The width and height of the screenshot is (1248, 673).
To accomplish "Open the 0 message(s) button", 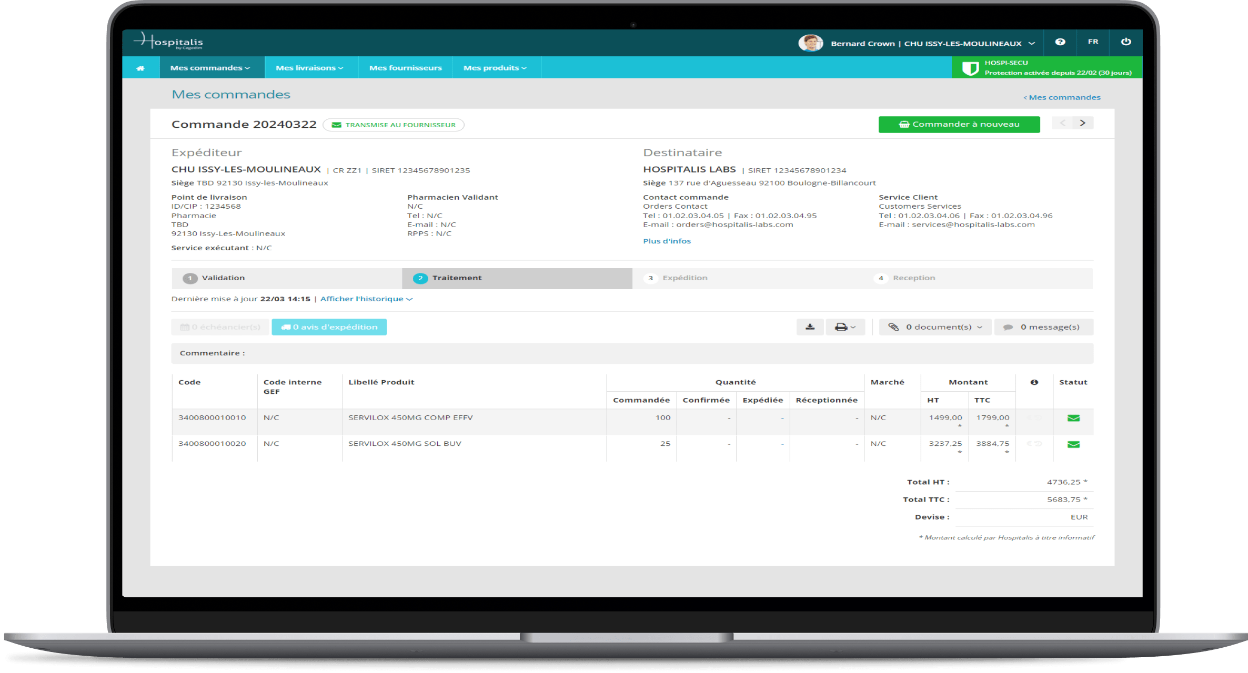I will pyautogui.click(x=1044, y=327).
